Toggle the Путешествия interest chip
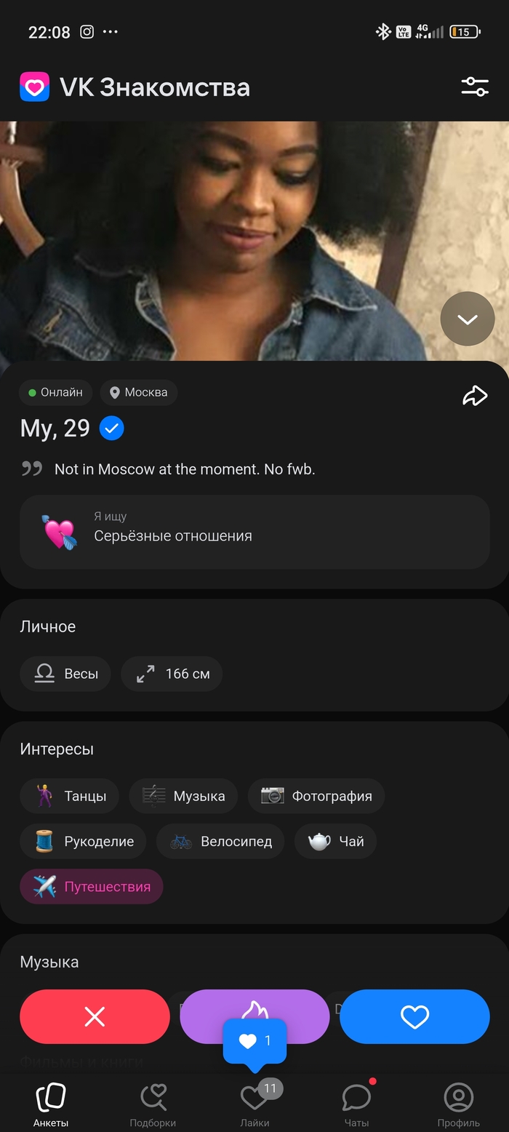 pyautogui.click(x=92, y=887)
